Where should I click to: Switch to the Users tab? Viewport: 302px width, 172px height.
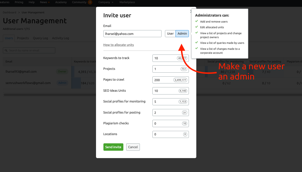9,38
